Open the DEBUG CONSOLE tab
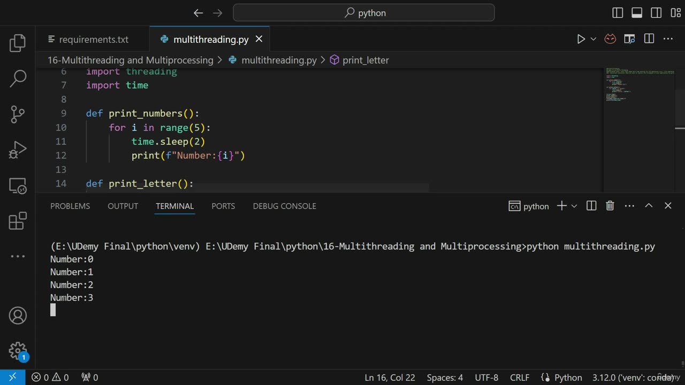The height and width of the screenshot is (385, 685). (x=285, y=206)
